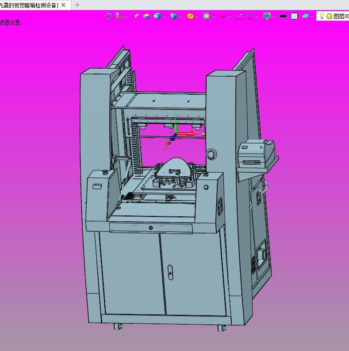The width and height of the screenshot is (349, 351).
Task: Click the teal layer manager icon
Action: pyautogui.click(x=305, y=16)
